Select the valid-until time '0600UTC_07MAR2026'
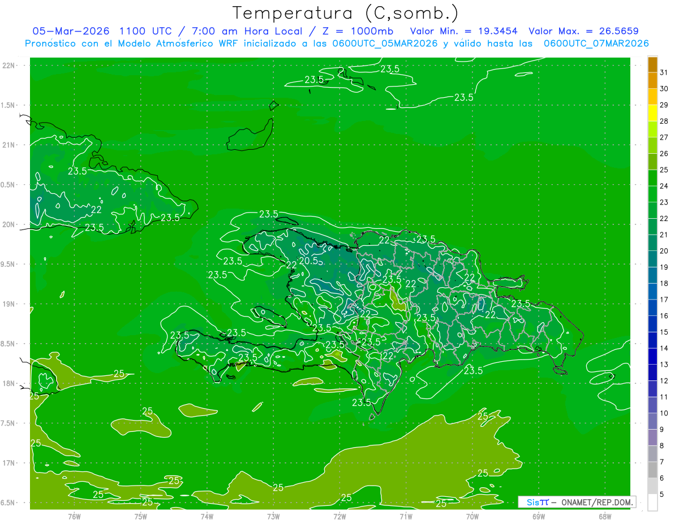Image resolution: width=679 pixels, height=524 pixels. pyautogui.click(x=596, y=43)
